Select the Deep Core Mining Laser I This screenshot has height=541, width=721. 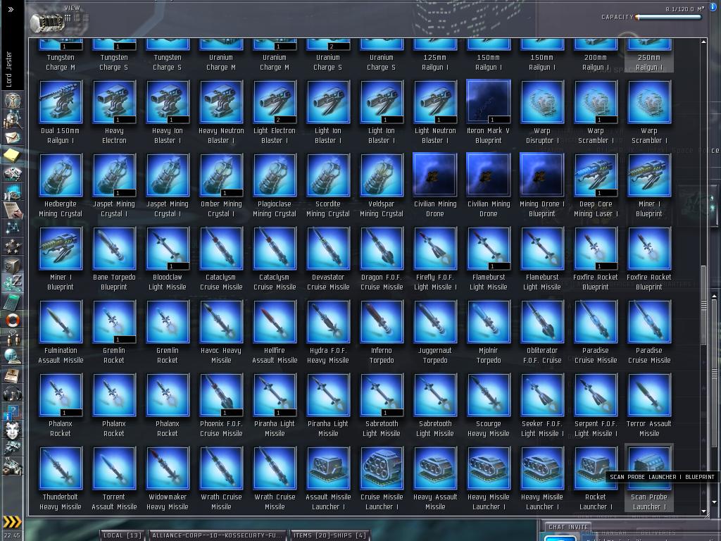pos(596,186)
